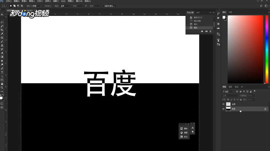
Task: Select the Move tool
Action: pos(2,15)
